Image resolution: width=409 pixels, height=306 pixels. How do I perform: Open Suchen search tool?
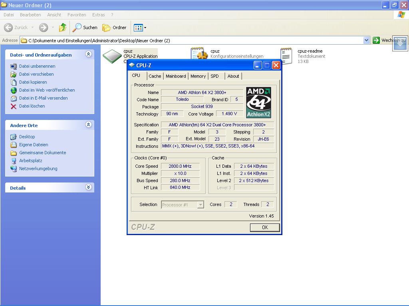[x=85, y=27]
